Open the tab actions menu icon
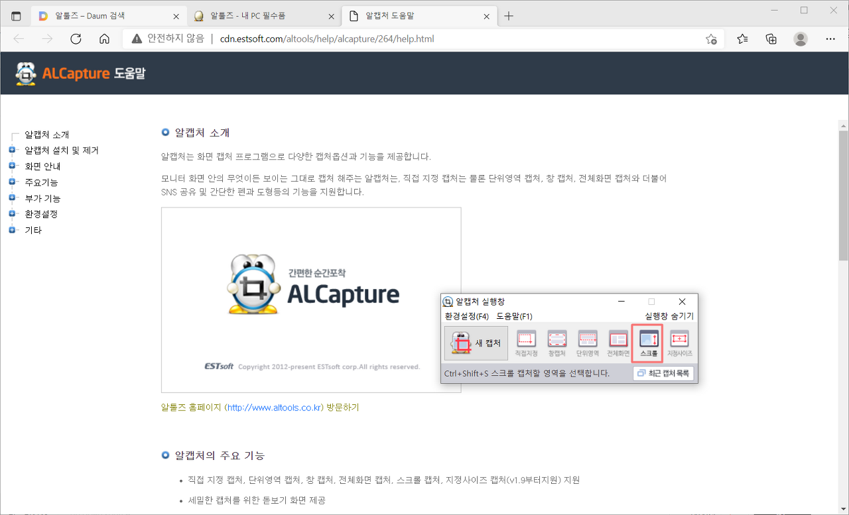The width and height of the screenshot is (849, 515). [x=17, y=16]
